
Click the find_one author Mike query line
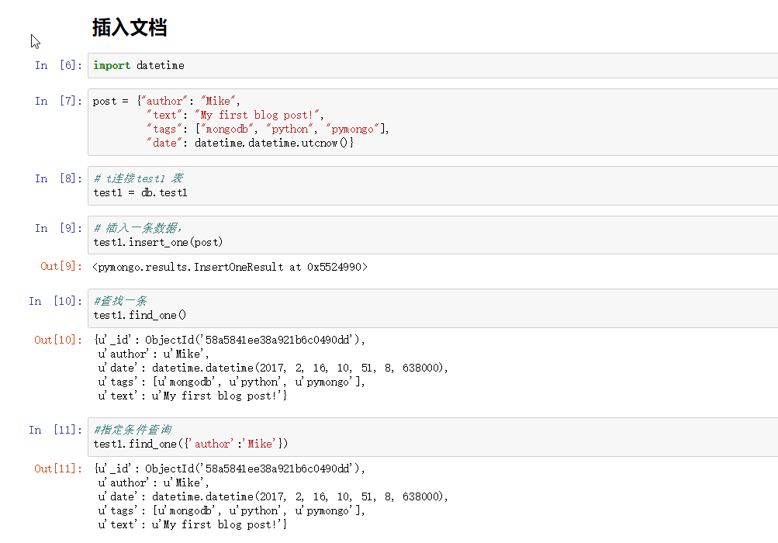[190, 444]
